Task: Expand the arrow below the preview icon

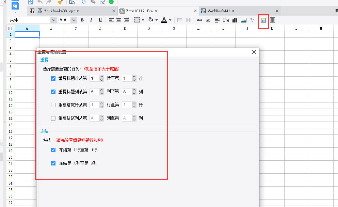Action: 15,12
